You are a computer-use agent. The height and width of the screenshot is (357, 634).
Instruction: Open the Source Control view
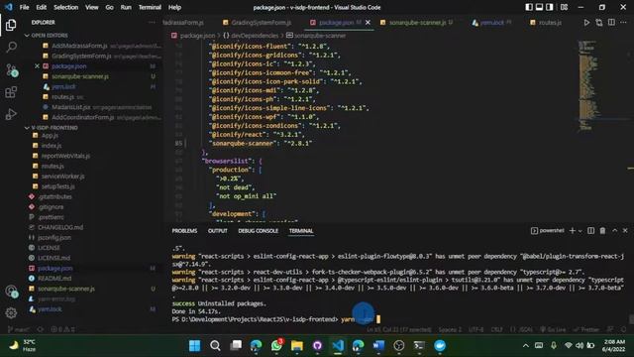(11, 70)
